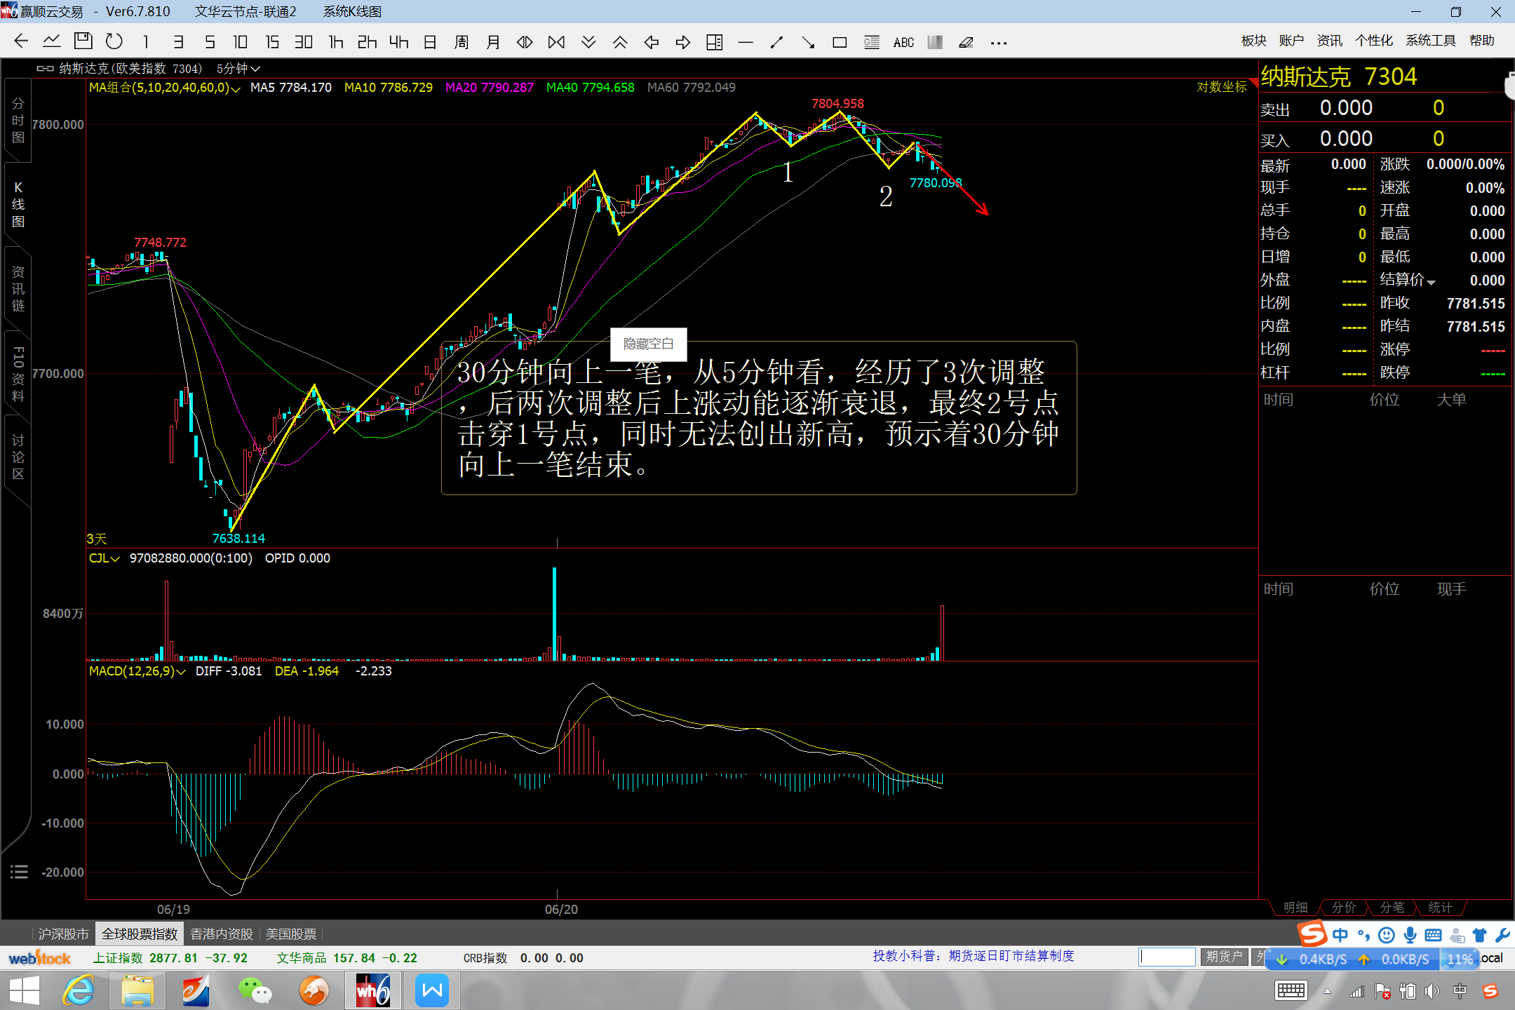Select the horizontal line drawing tool
This screenshot has width=1515, height=1010.
click(x=746, y=42)
